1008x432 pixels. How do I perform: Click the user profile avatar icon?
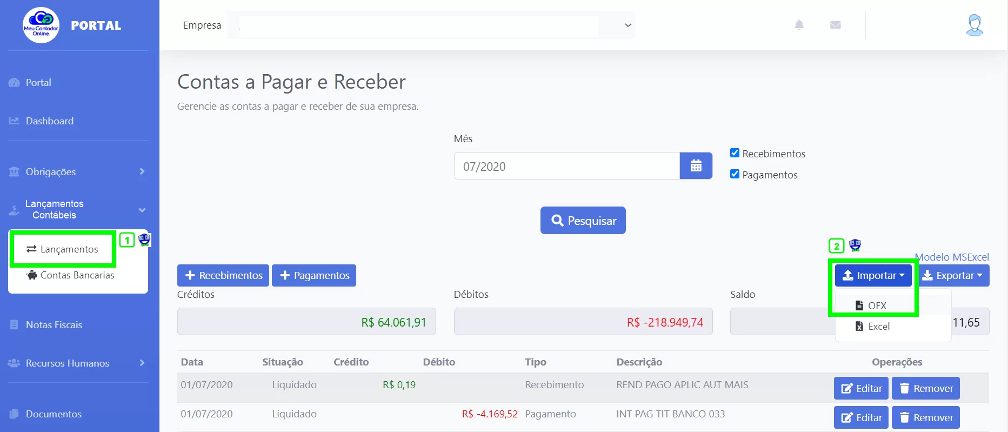(974, 25)
